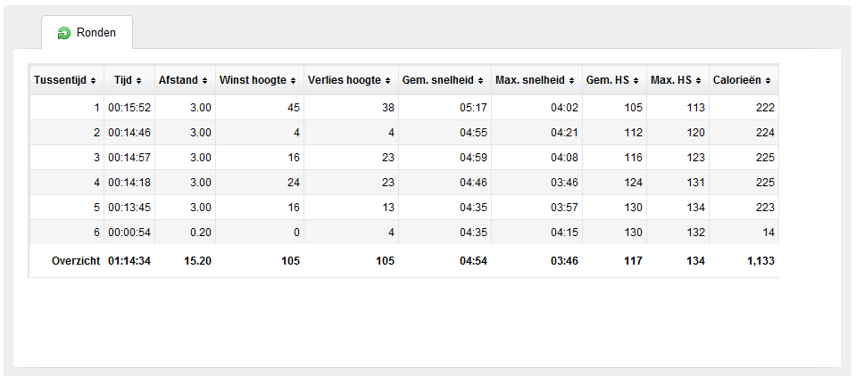Select lap 4 row time 00:14:18
The width and height of the screenshot is (864, 376).
pos(129,183)
